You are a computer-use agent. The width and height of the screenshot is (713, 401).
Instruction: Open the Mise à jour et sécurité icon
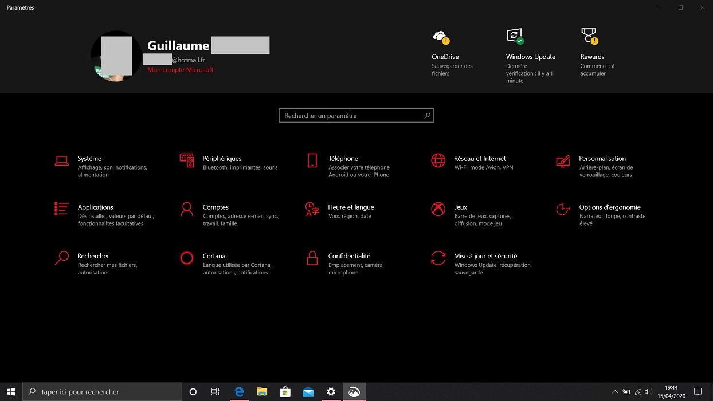click(x=438, y=258)
